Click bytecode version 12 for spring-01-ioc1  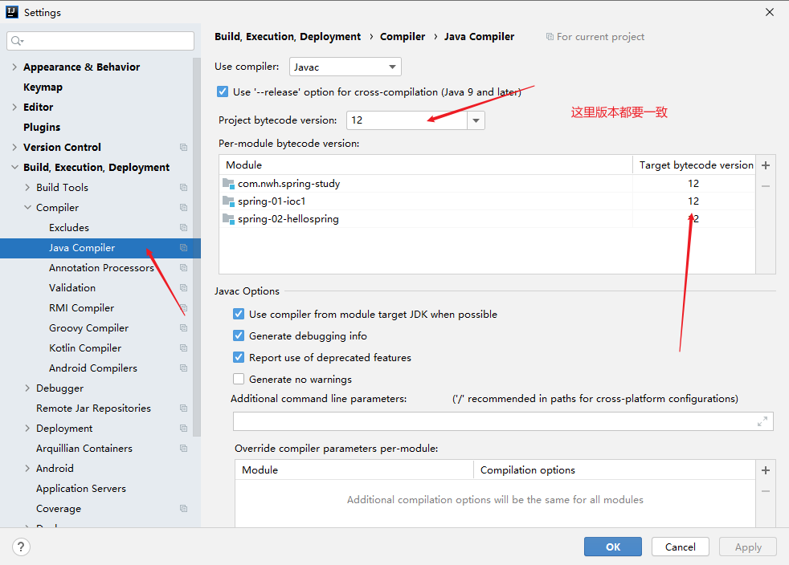pyautogui.click(x=693, y=201)
